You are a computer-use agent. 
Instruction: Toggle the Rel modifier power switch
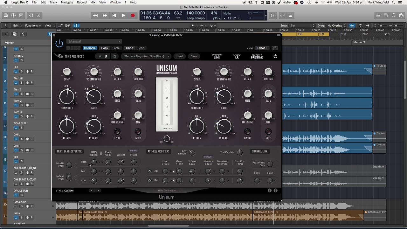(x=149, y=180)
